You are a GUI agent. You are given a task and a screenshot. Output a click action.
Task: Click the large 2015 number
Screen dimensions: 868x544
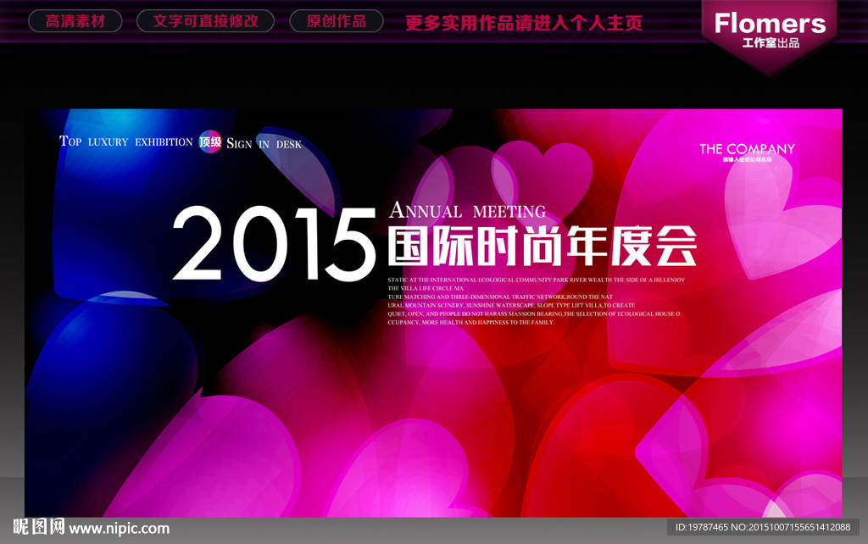point(274,243)
